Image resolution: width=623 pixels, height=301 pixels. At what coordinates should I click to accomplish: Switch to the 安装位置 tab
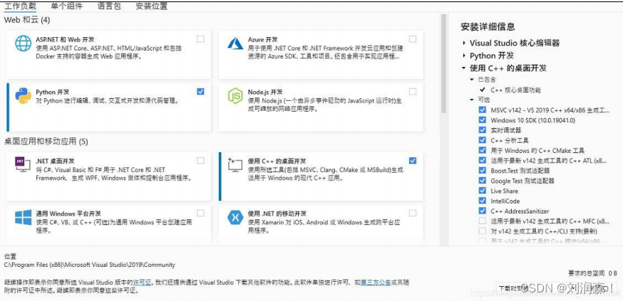(151, 6)
